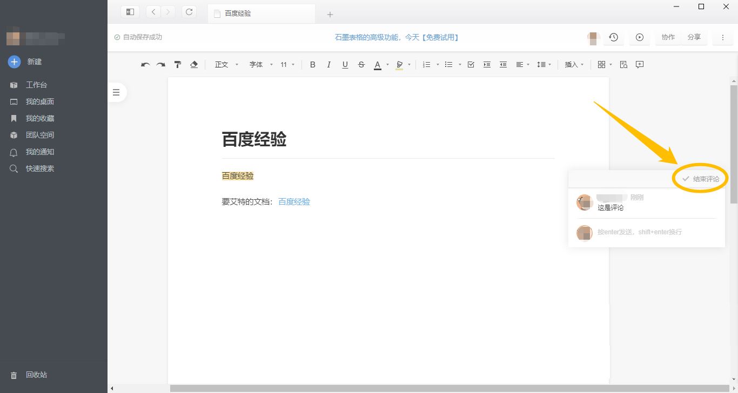Open the font color dropdown arrow
738x393 pixels.
point(387,65)
